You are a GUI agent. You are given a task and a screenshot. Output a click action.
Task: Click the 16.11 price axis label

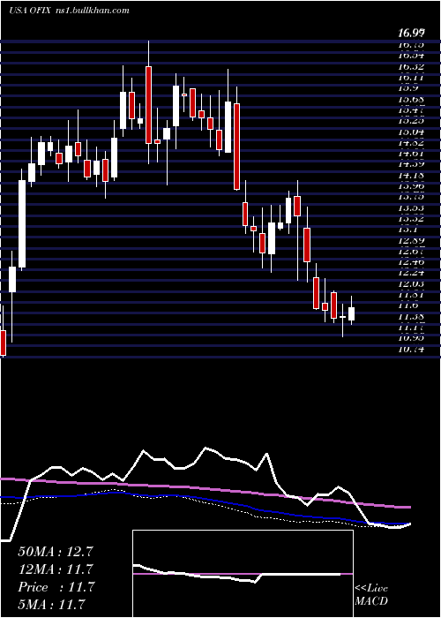click(412, 78)
